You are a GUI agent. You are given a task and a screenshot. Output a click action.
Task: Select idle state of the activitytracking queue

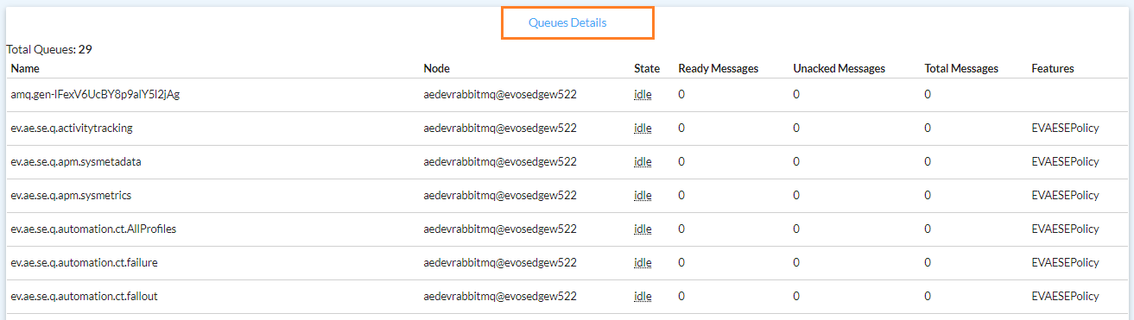(x=643, y=129)
